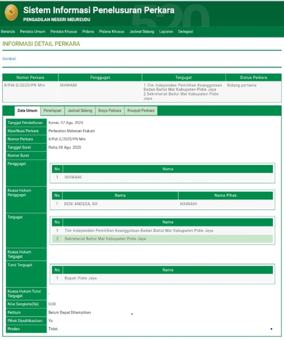Click the Pengadilan Negeri Meureudu subtitle
This screenshot has height=340, width=284.
point(57,20)
